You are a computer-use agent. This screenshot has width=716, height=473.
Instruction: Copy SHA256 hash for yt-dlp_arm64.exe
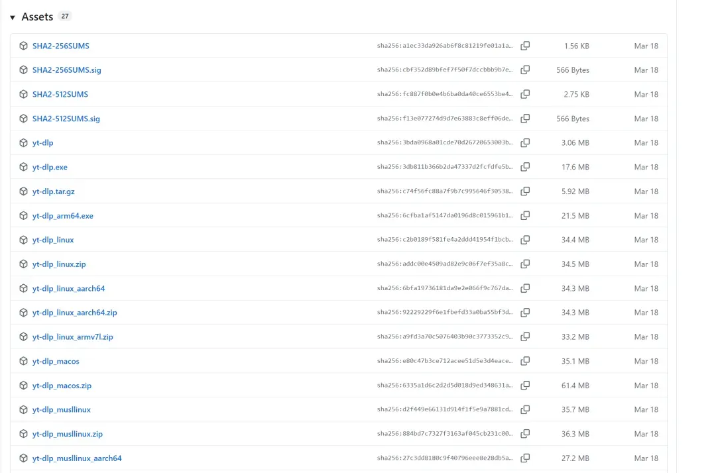tap(525, 215)
